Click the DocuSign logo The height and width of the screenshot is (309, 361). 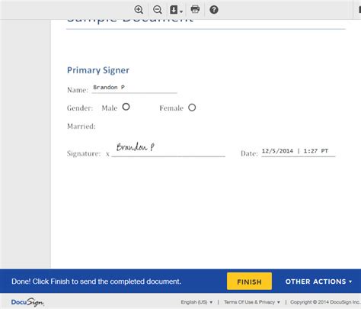(x=27, y=302)
